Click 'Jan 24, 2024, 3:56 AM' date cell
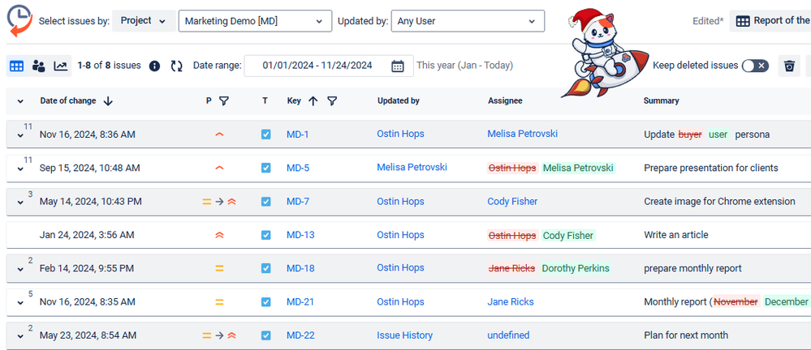811x350 pixels. coord(87,235)
